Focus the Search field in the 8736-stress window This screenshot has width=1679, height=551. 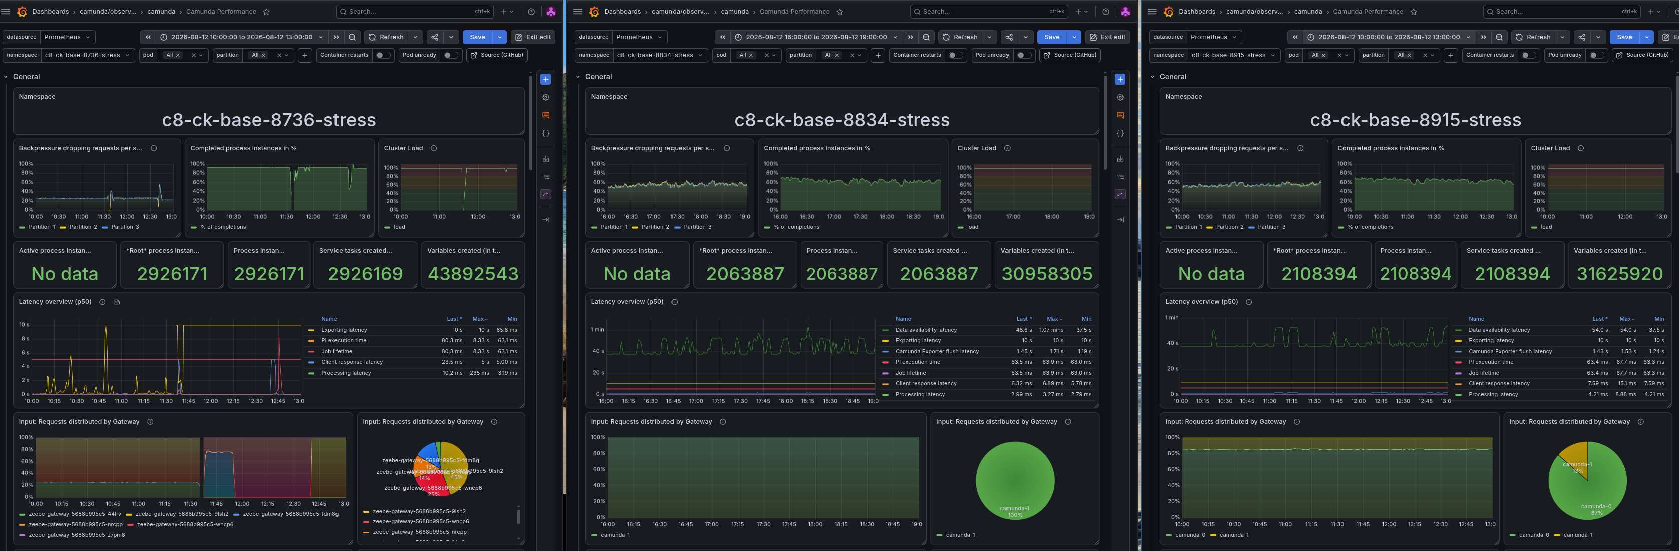(415, 11)
